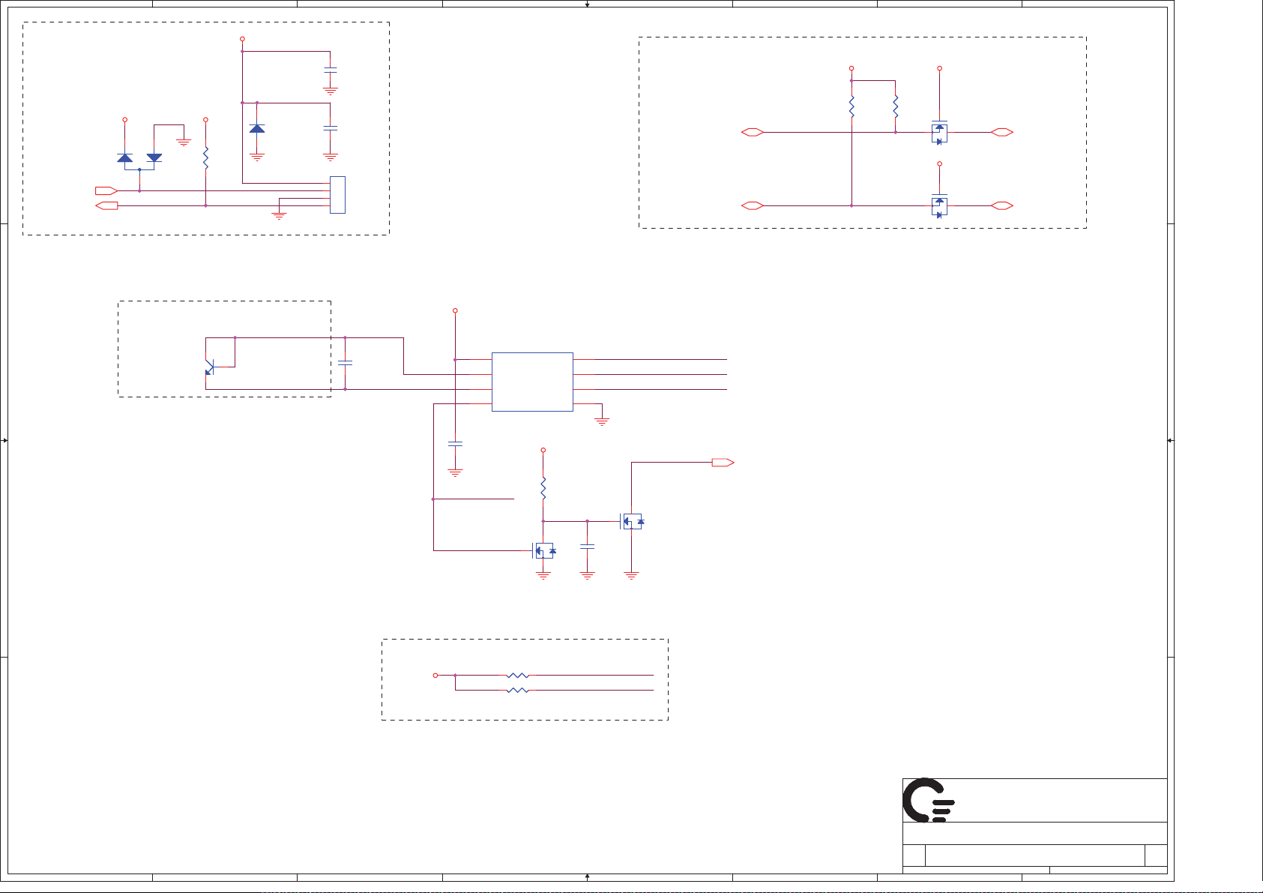Select the capacitor below the IC's power rail
This screenshot has height=893, width=1263.
pyautogui.click(x=455, y=444)
